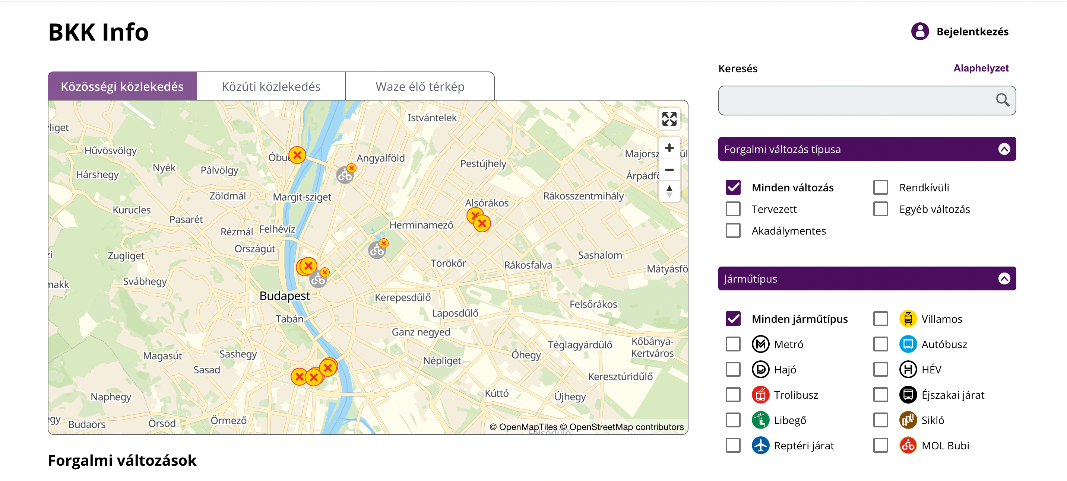Click the Villamos tram icon
The width and height of the screenshot is (1067, 481).
pyautogui.click(x=908, y=319)
